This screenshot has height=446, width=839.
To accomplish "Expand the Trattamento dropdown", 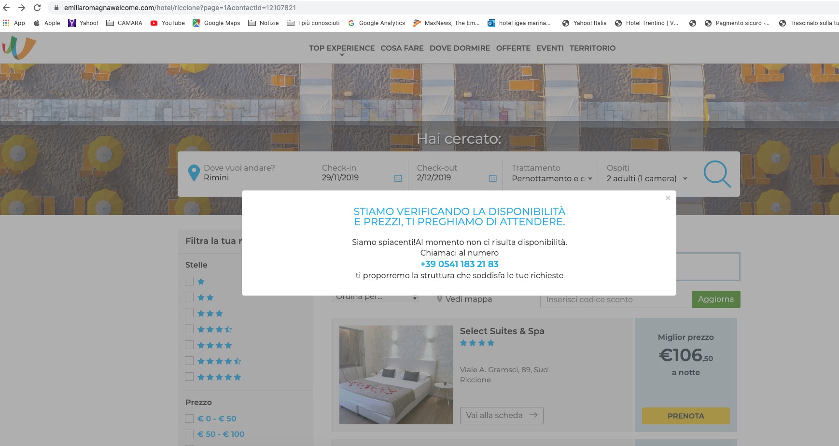I will click(552, 178).
